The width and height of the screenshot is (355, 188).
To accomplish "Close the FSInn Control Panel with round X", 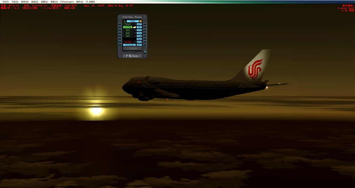I will 145,51.
